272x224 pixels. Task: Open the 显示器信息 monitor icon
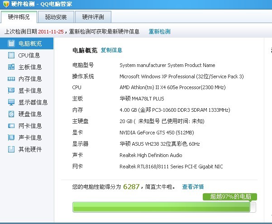pos(11,102)
